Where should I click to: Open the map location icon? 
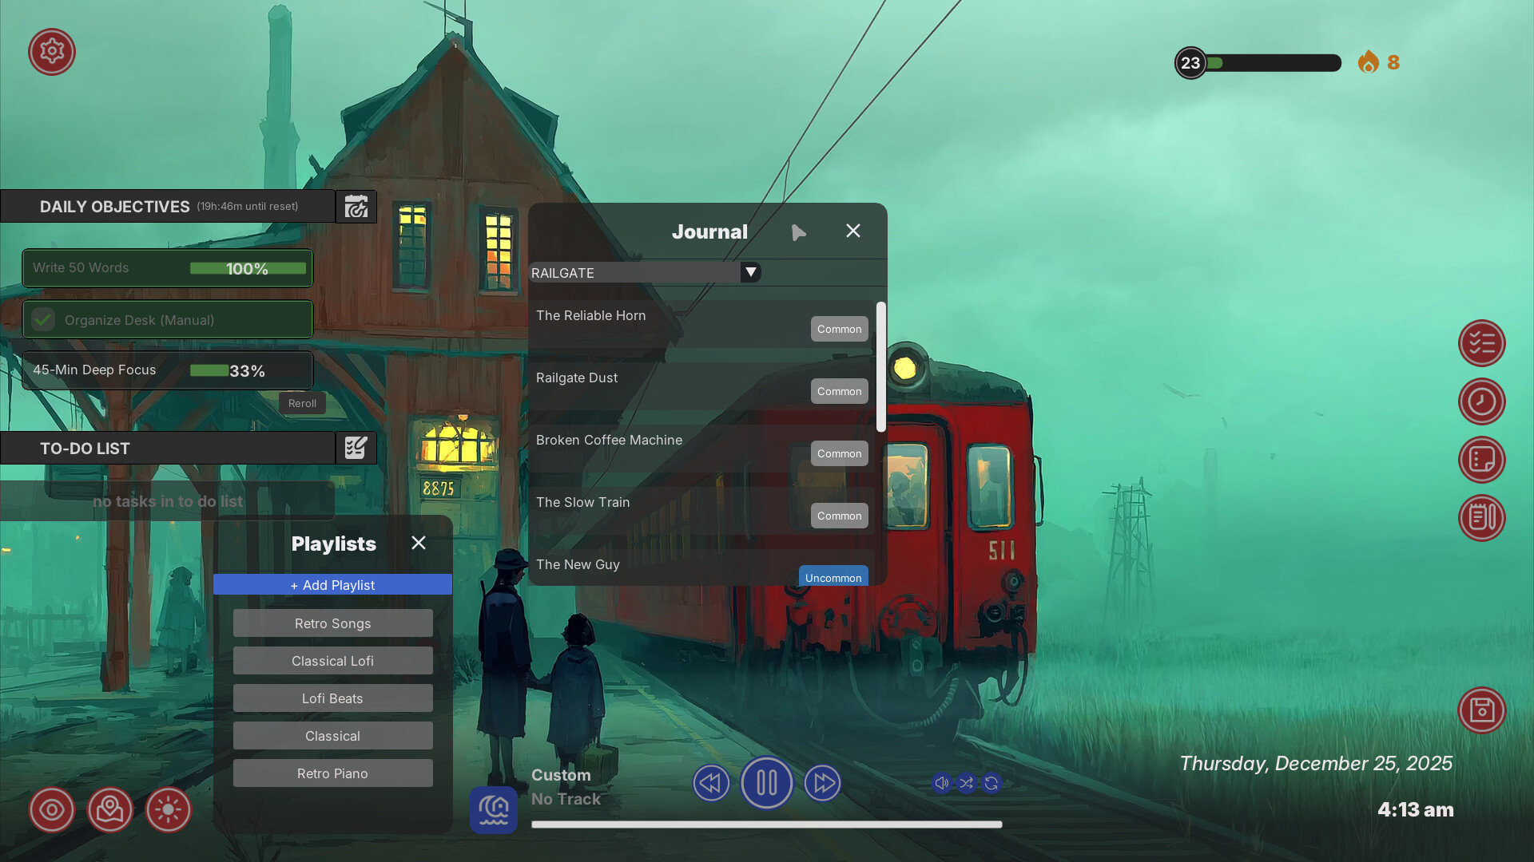click(110, 809)
